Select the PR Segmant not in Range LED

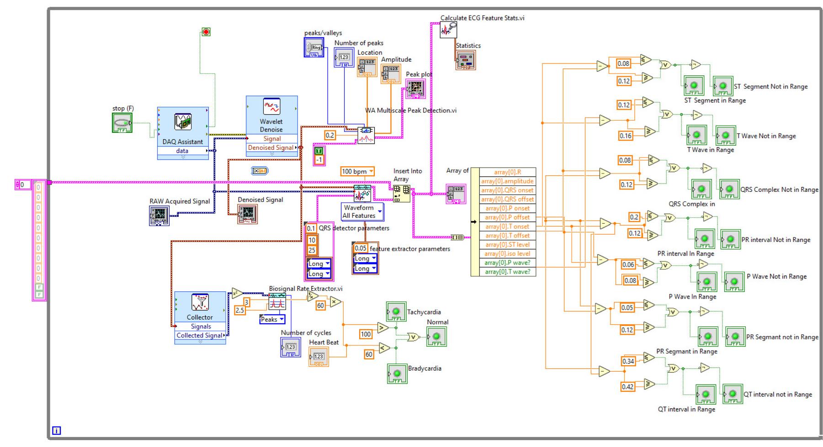(735, 336)
